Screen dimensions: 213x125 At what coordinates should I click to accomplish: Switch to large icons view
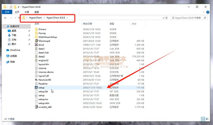point(207,119)
